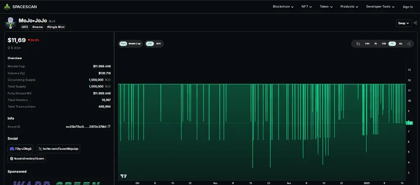The image size is (420, 185).
Task: Copy the Asset ID with copy icon
Action: coord(109,126)
